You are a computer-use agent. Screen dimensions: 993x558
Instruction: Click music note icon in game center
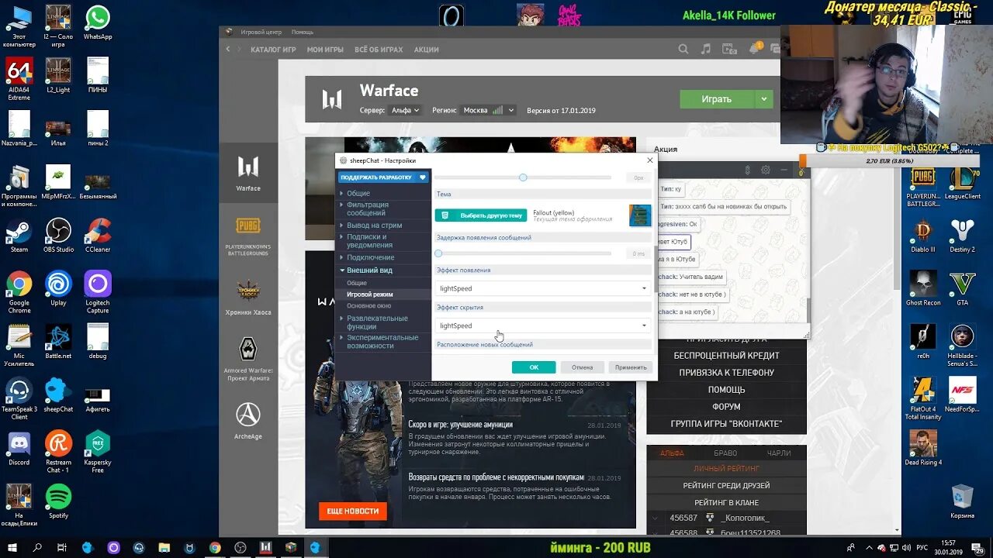[705, 49]
